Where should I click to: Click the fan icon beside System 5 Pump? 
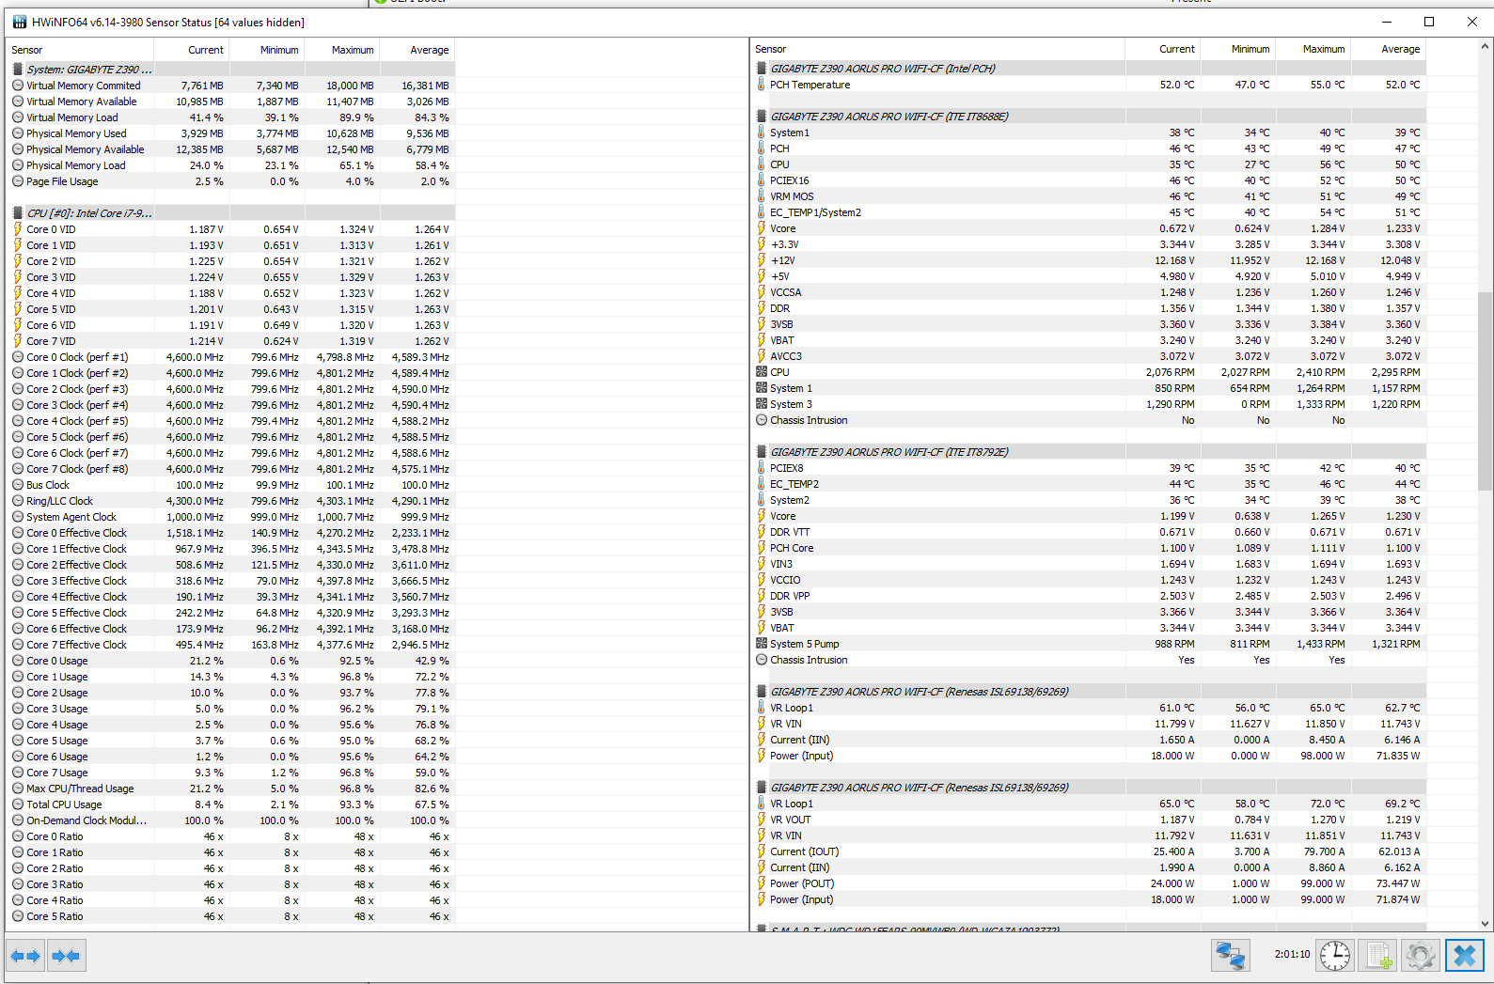click(762, 644)
